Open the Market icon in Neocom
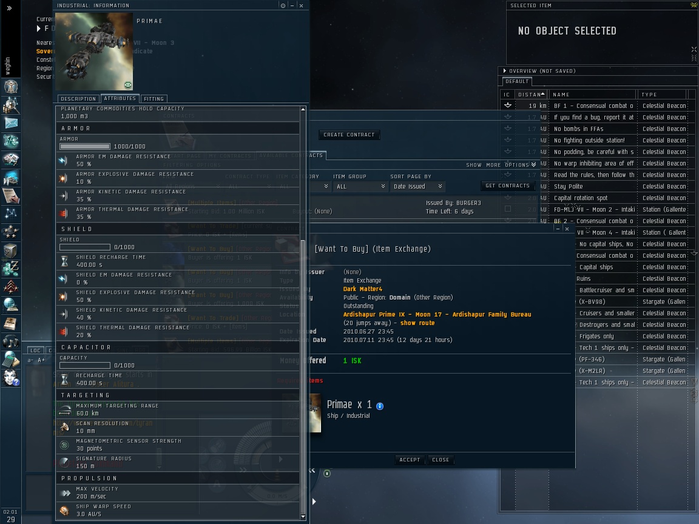 [x=11, y=159]
